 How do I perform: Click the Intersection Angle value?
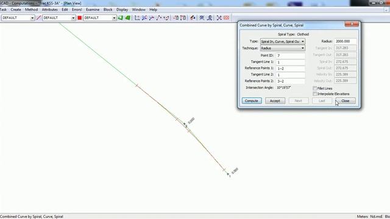[284, 88]
